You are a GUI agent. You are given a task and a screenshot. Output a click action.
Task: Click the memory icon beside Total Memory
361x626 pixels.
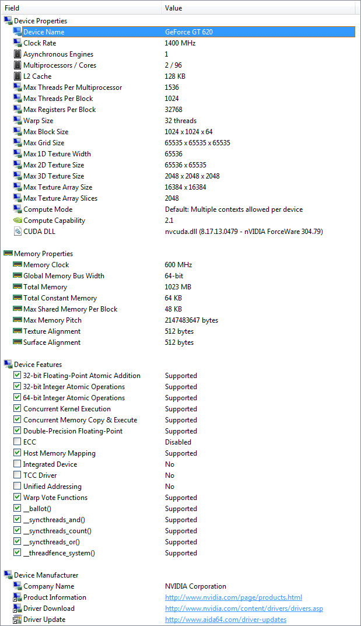pos(17,286)
